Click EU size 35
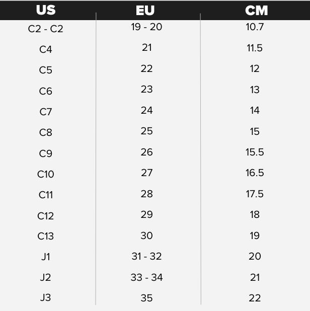The height and width of the screenshot is (311, 310). click(147, 298)
